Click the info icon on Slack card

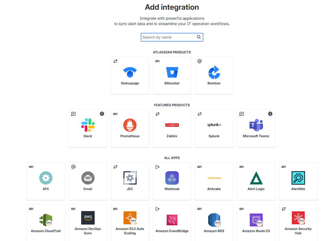pyautogui.click(x=102, y=114)
